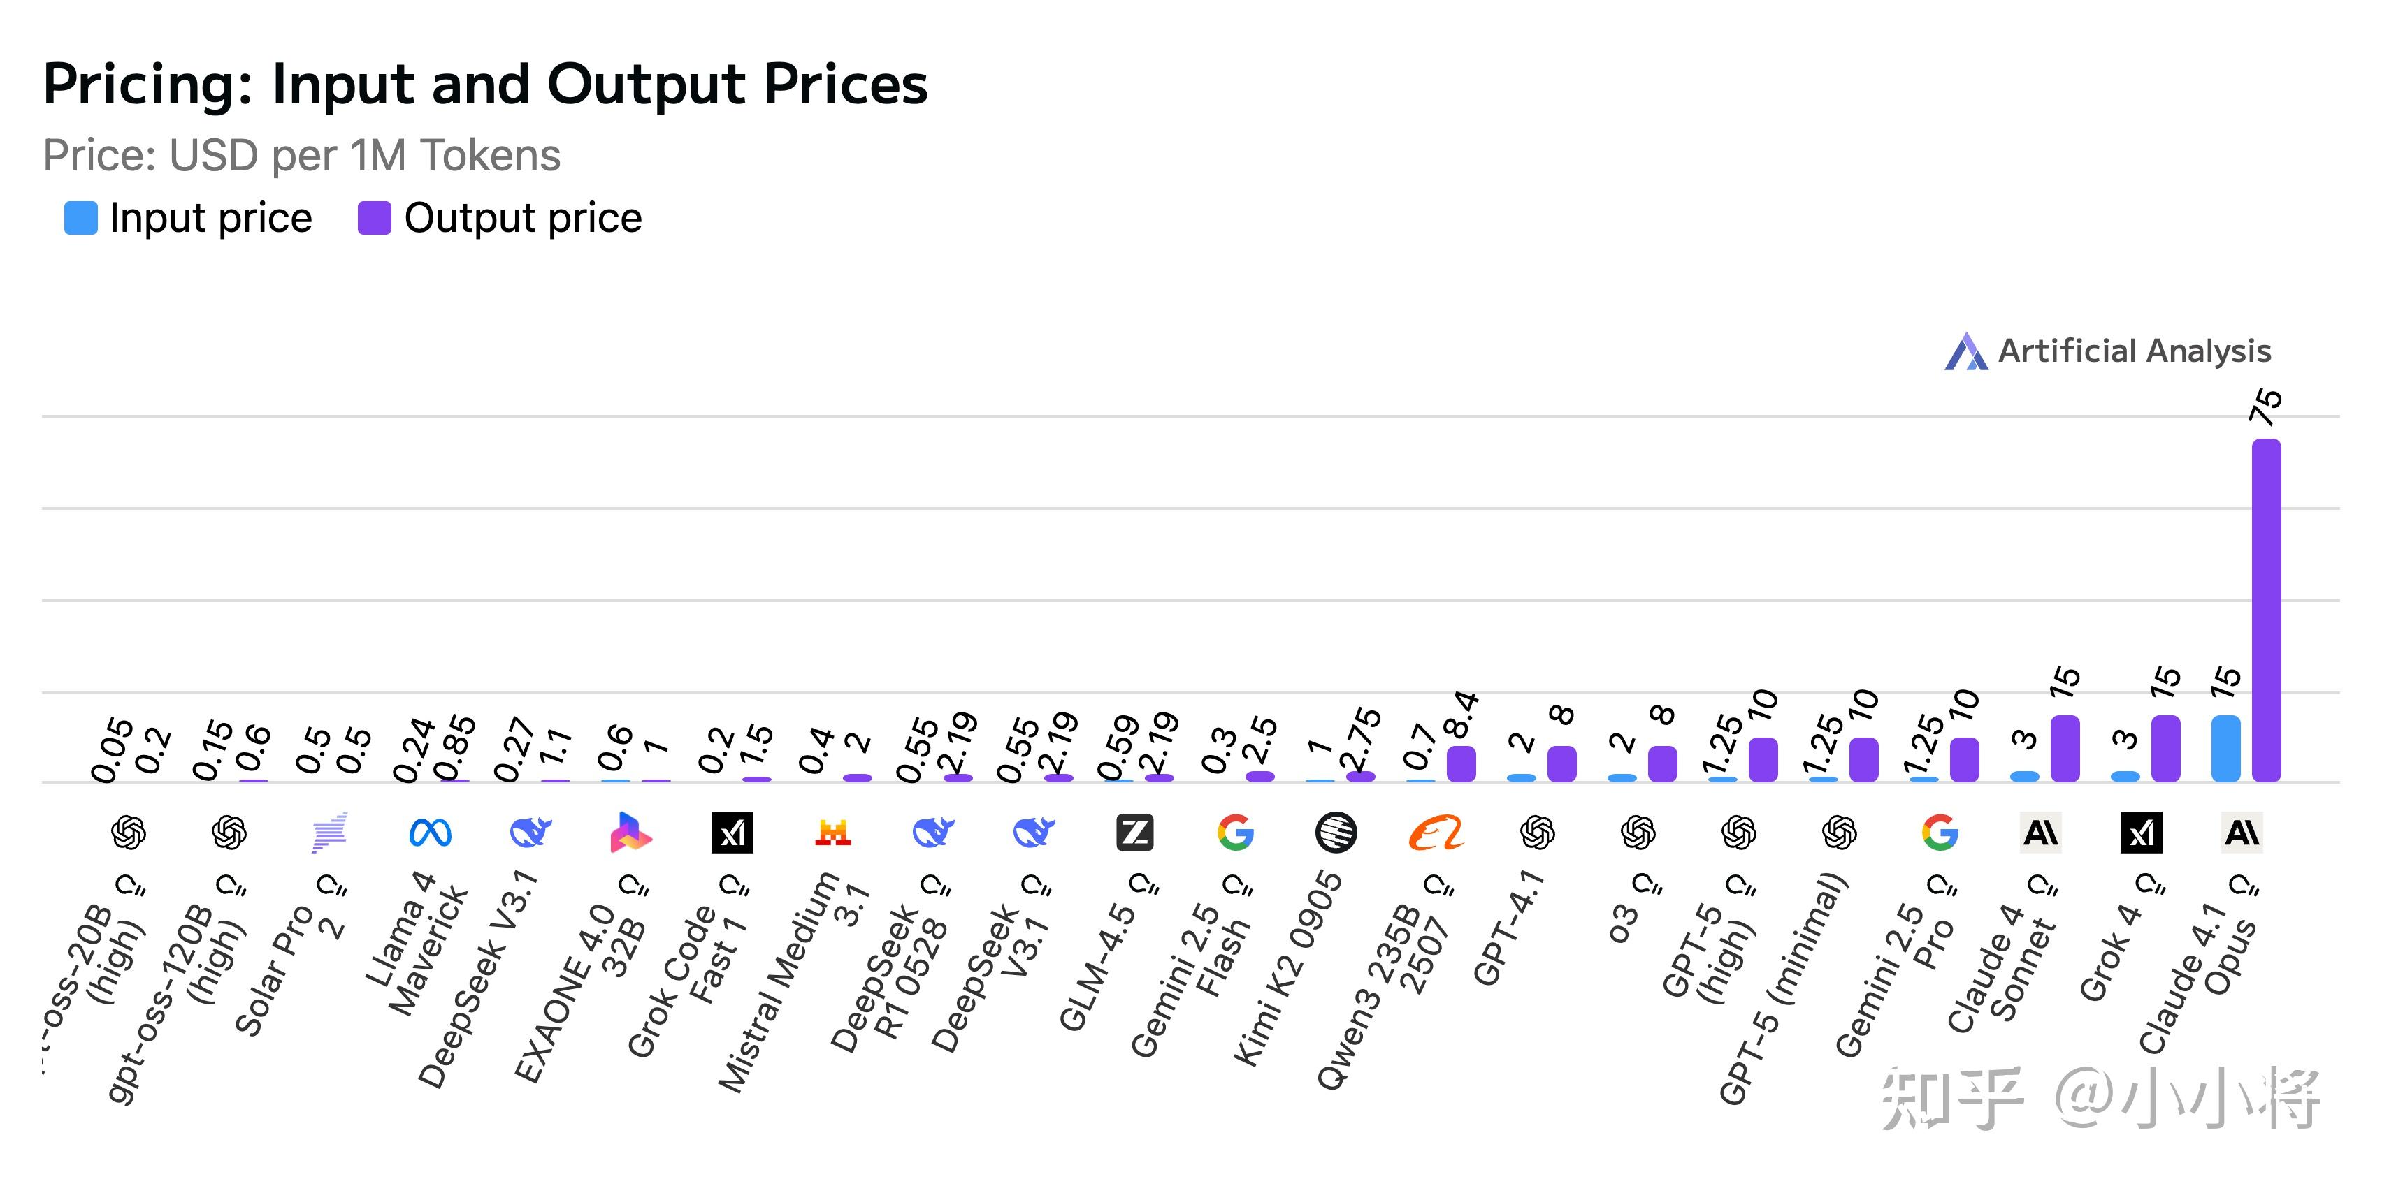Toggle the Output price legend label
Viewport: 2382px width, 1193px height.
[522, 218]
